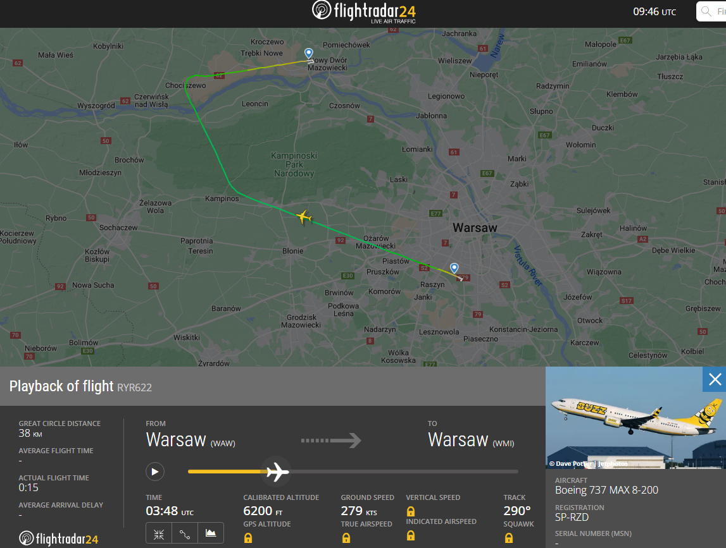This screenshot has height=548, width=726.
Task: Select the Nowy Dwór Mazowiecki airport pin
Action: click(308, 54)
